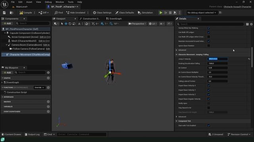The image size is (254, 142).
Task: Enable Stay Based in Air checkbox
Action: (x=209, y=108)
